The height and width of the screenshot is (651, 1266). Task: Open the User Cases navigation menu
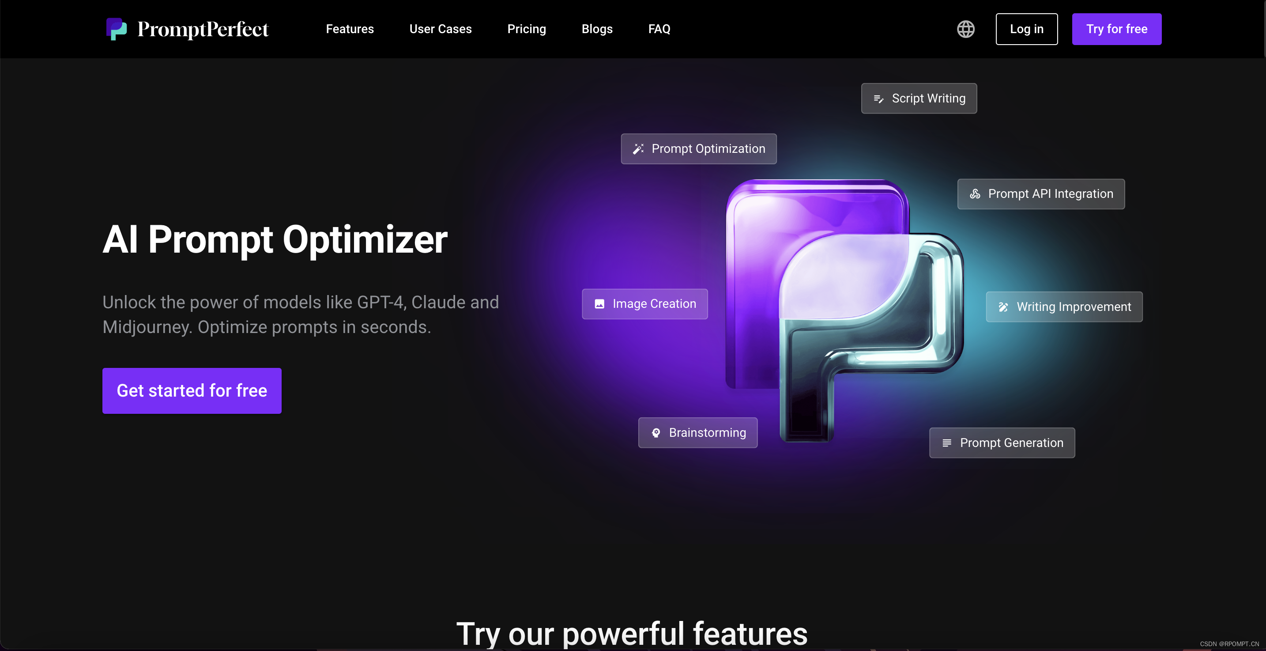pyautogui.click(x=441, y=28)
